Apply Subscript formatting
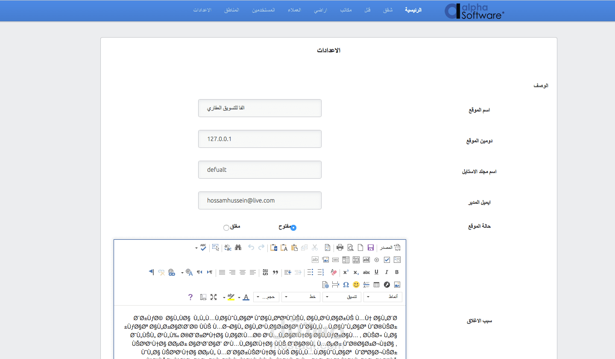The height and width of the screenshot is (359, 615). (356, 272)
